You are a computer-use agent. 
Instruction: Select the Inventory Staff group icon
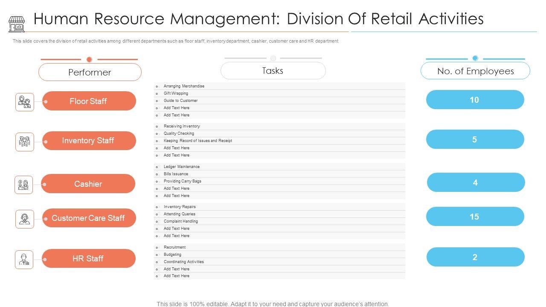click(x=24, y=142)
